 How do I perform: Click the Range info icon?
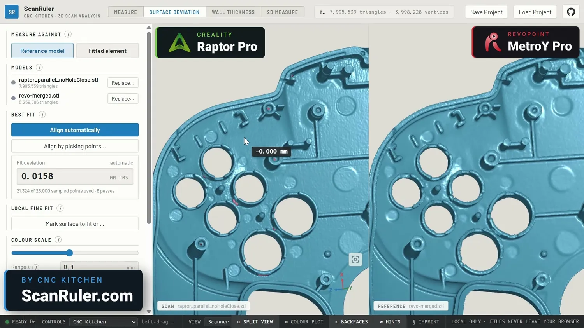tap(36, 267)
